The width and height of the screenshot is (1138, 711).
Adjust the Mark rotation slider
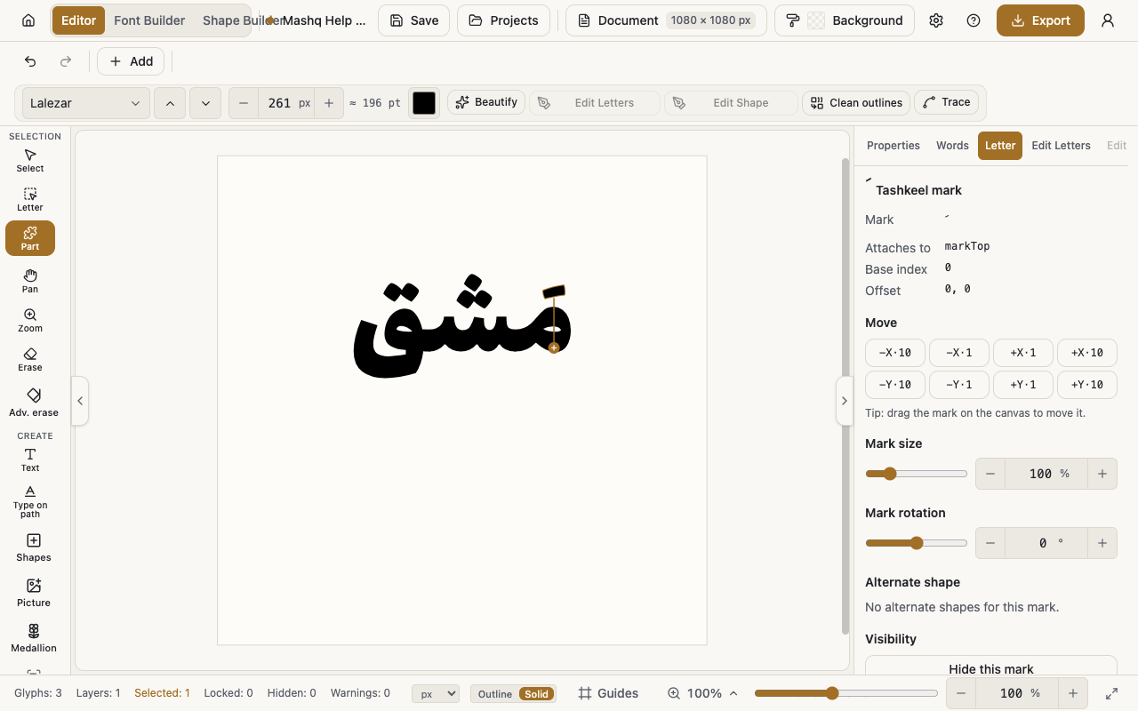click(916, 543)
